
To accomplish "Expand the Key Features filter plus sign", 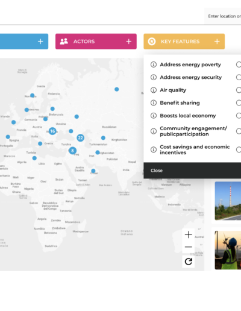I will 217,42.
